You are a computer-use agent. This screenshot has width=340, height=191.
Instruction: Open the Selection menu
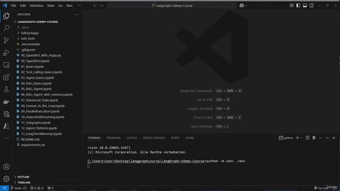[x=37, y=6]
